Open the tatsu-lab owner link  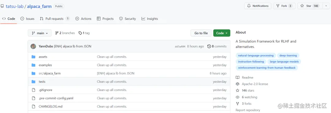15,6
